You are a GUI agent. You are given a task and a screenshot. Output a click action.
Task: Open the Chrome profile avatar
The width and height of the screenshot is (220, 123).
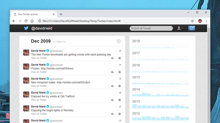(200, 21)
